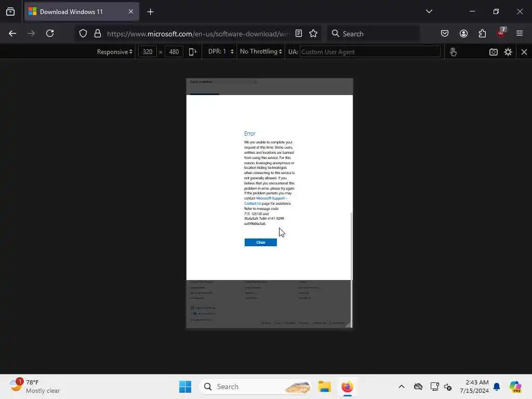Close Responsive Design Mode

coord(524,52)
